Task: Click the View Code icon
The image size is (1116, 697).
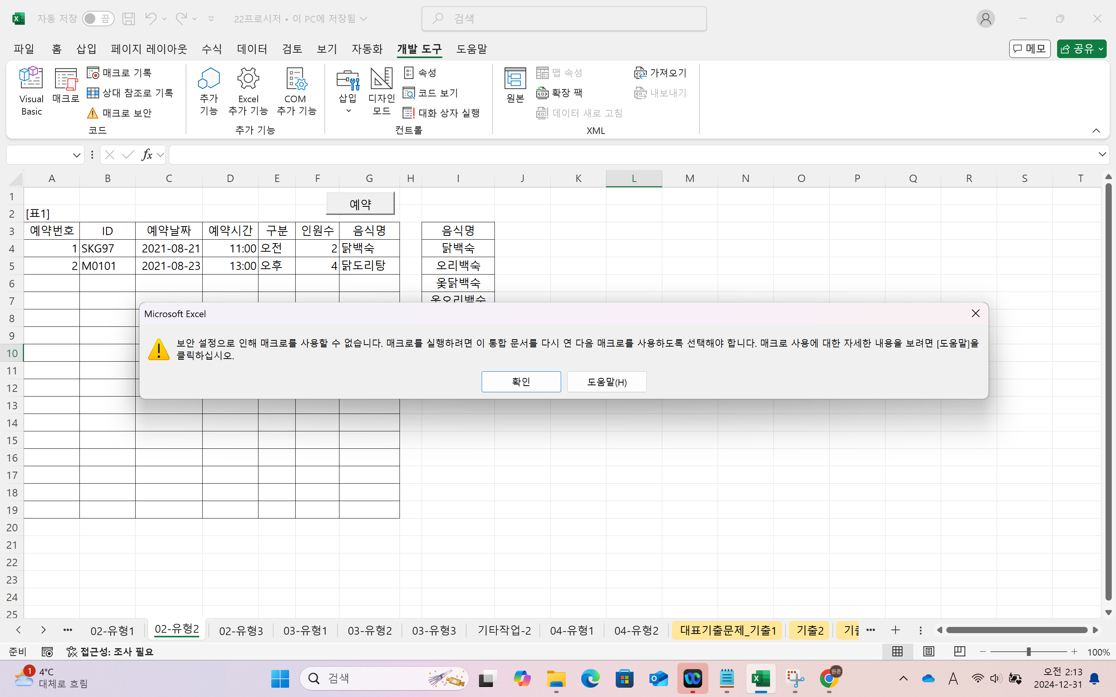Action: point(408,93)
